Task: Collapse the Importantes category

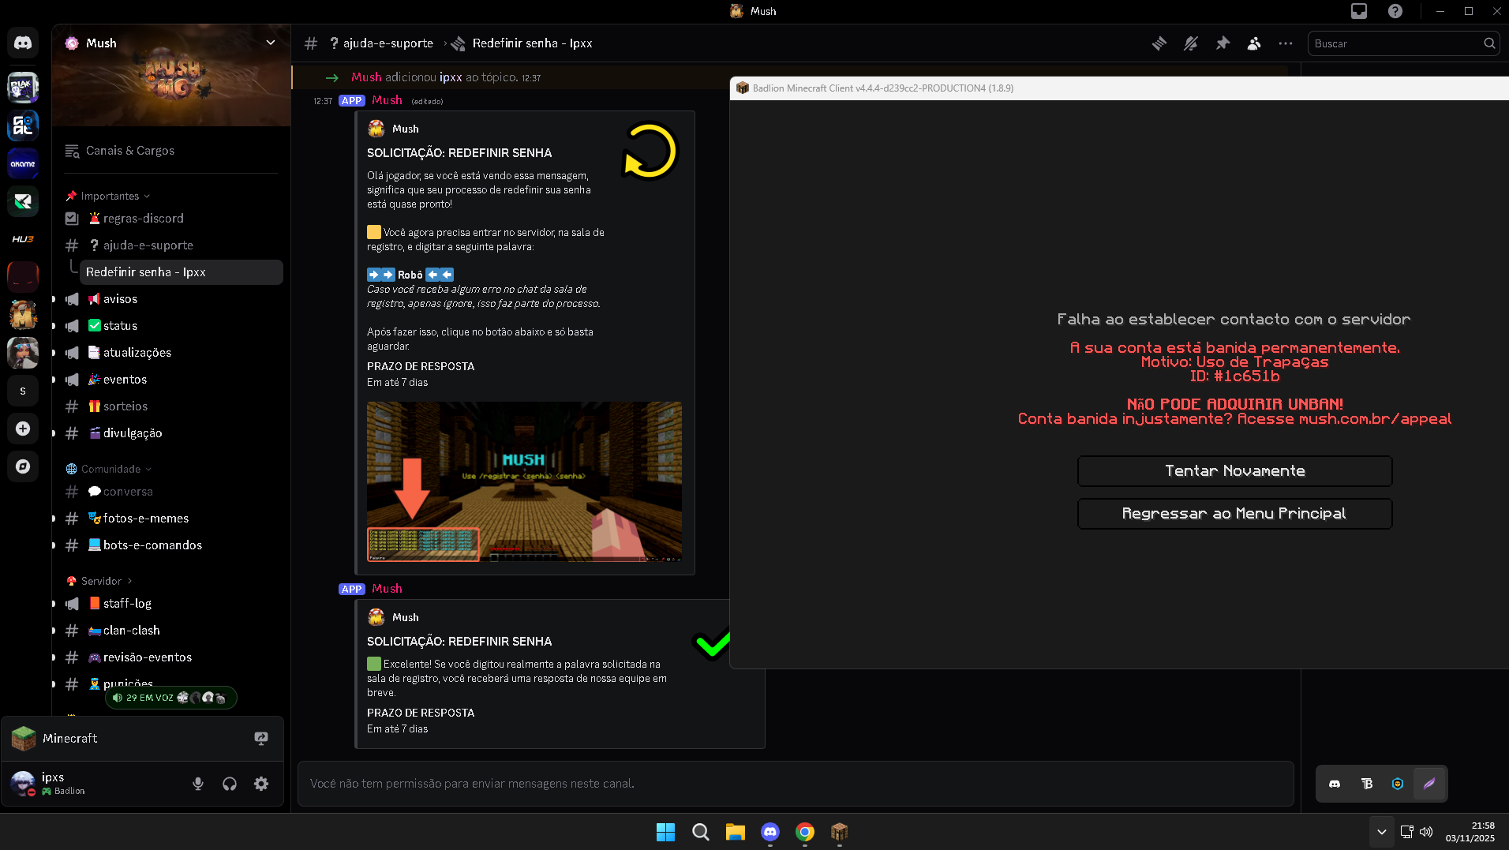Action: coord(108,196)
